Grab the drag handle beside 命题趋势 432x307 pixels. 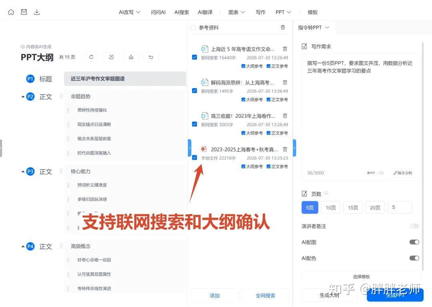click(61, 96)
